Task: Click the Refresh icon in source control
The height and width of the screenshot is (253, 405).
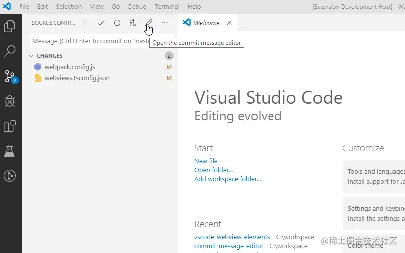Action: click(117, 23)
